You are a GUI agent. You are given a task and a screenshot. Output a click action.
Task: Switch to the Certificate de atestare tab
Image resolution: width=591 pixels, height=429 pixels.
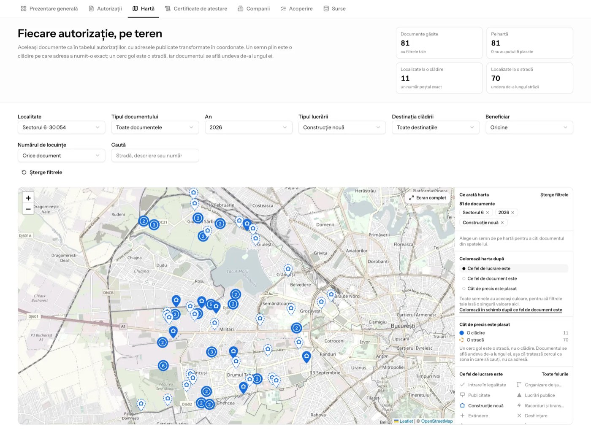[x=196, y=8]
